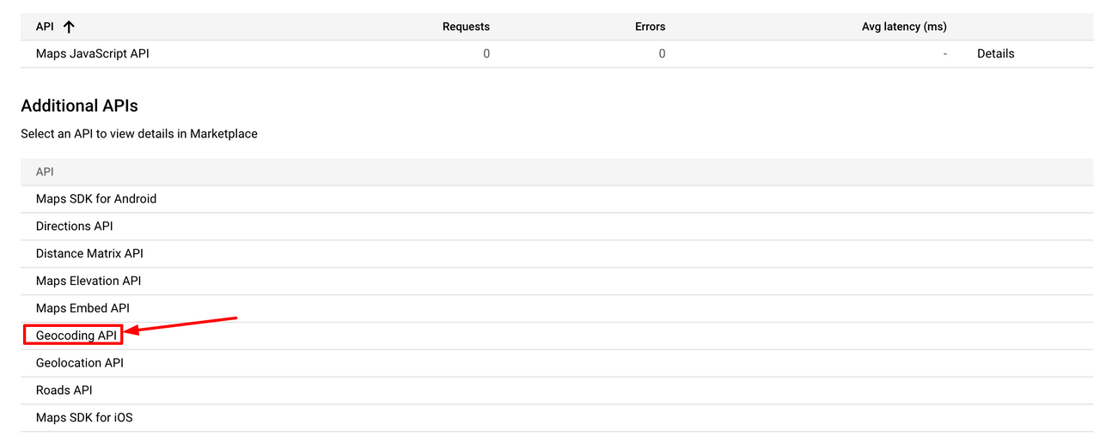Select the Maps Elevation API row
1100x436 pixels.
pyautogui.click(x=89, y=281)
